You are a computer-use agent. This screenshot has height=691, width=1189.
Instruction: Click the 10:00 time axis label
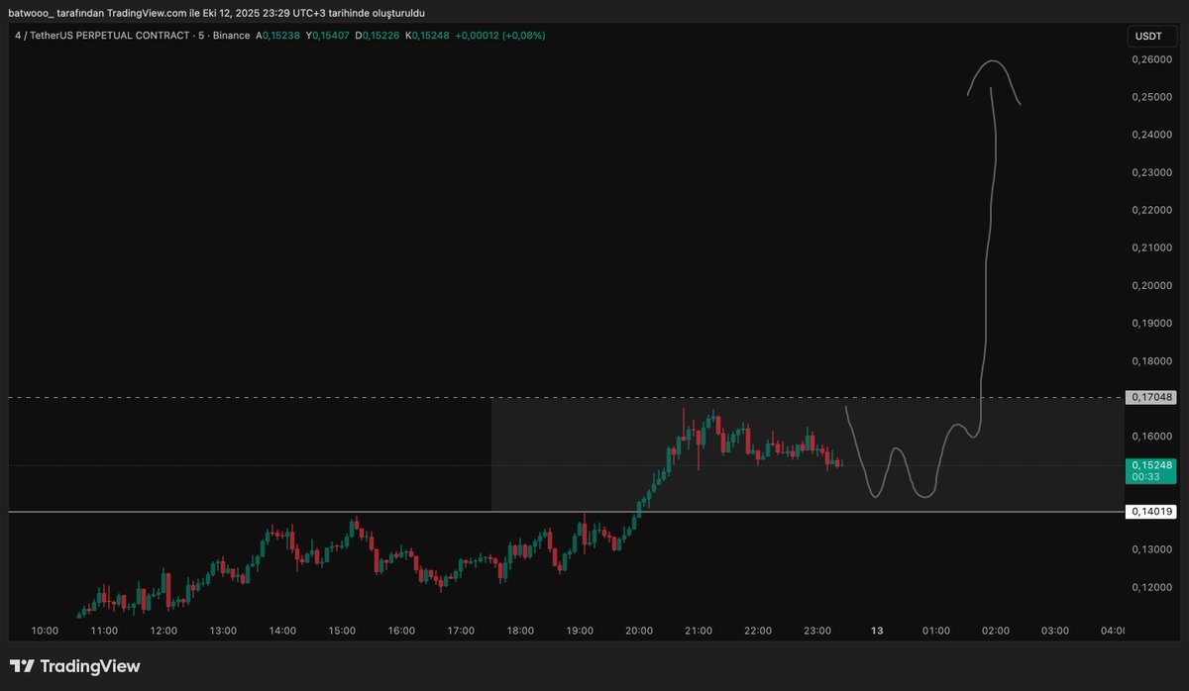[x=45, y=631]
